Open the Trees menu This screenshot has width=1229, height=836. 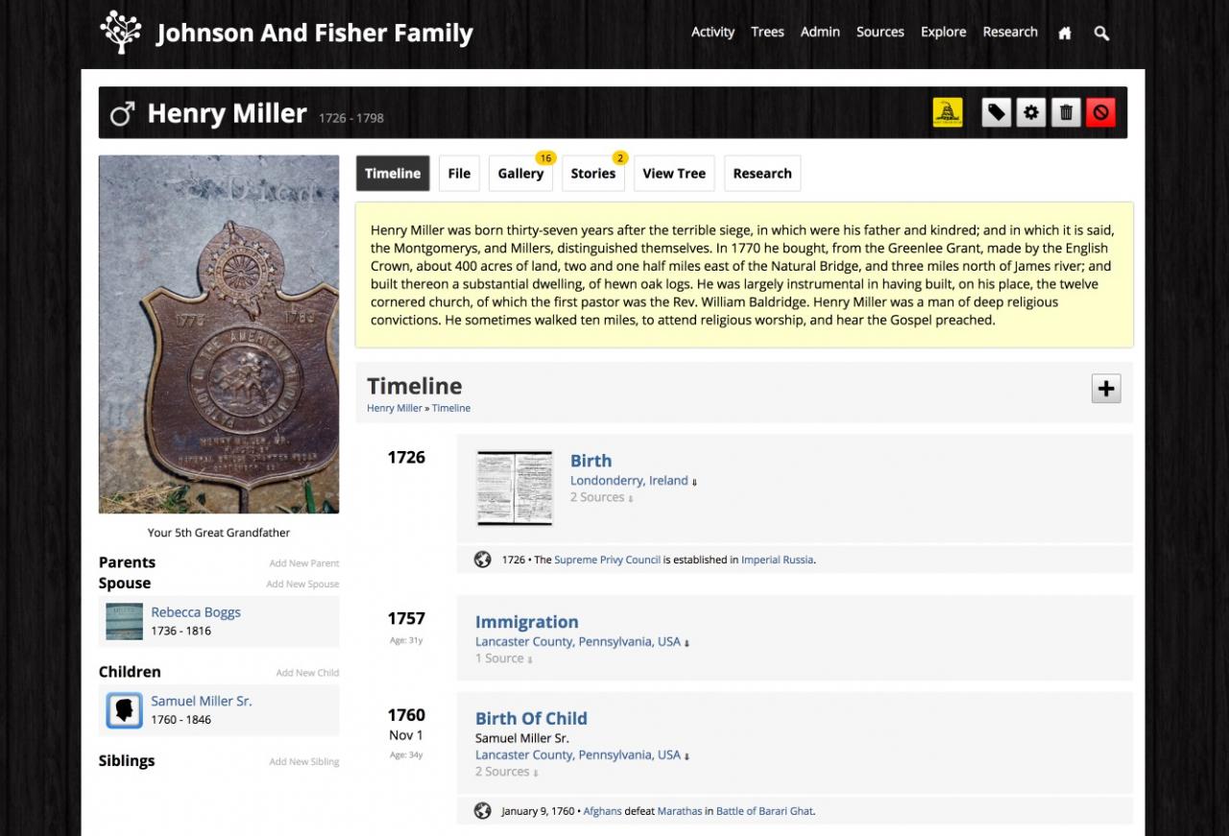(x=767, y=32)
